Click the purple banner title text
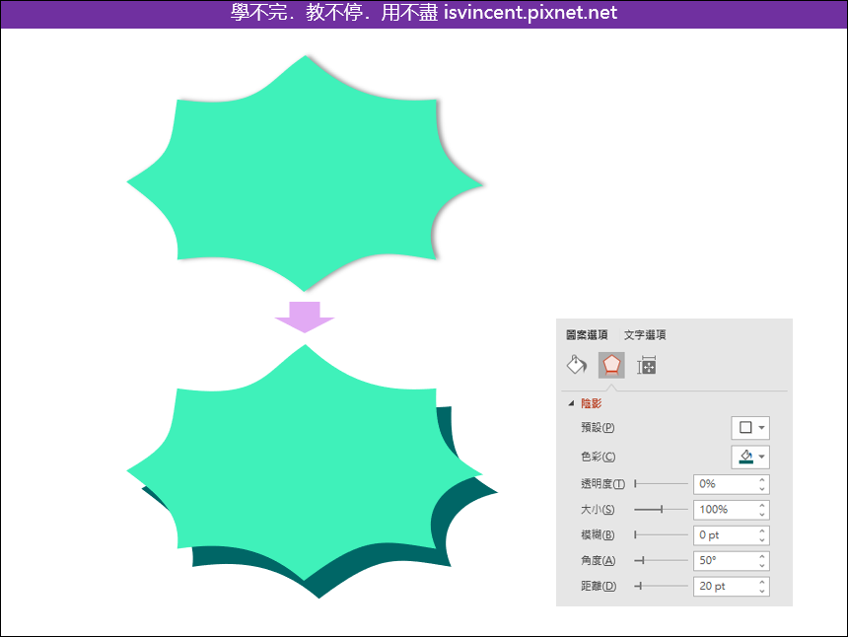The width and height of the screenshot is (848, 637). tap(423, 13)
